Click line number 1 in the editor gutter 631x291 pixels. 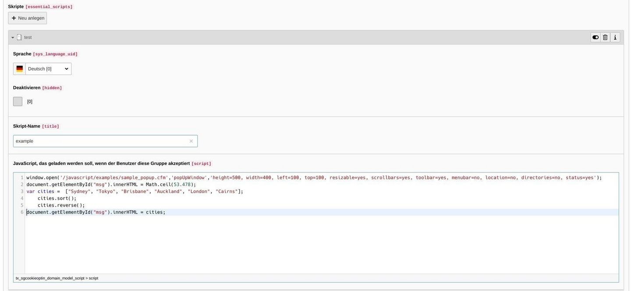click(22, 177)
